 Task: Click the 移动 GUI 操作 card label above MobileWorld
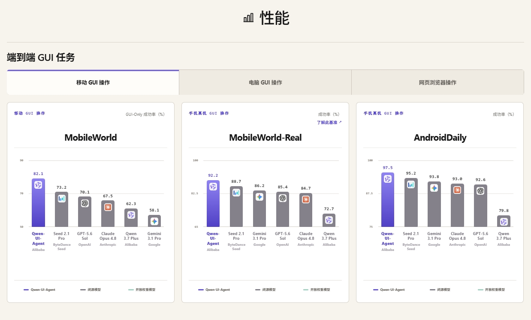pos(30,113)
